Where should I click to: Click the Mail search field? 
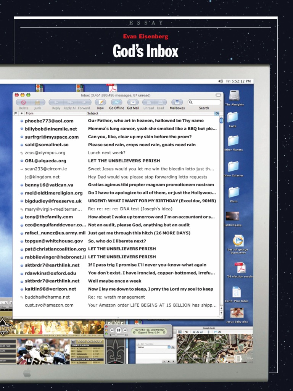204,102
